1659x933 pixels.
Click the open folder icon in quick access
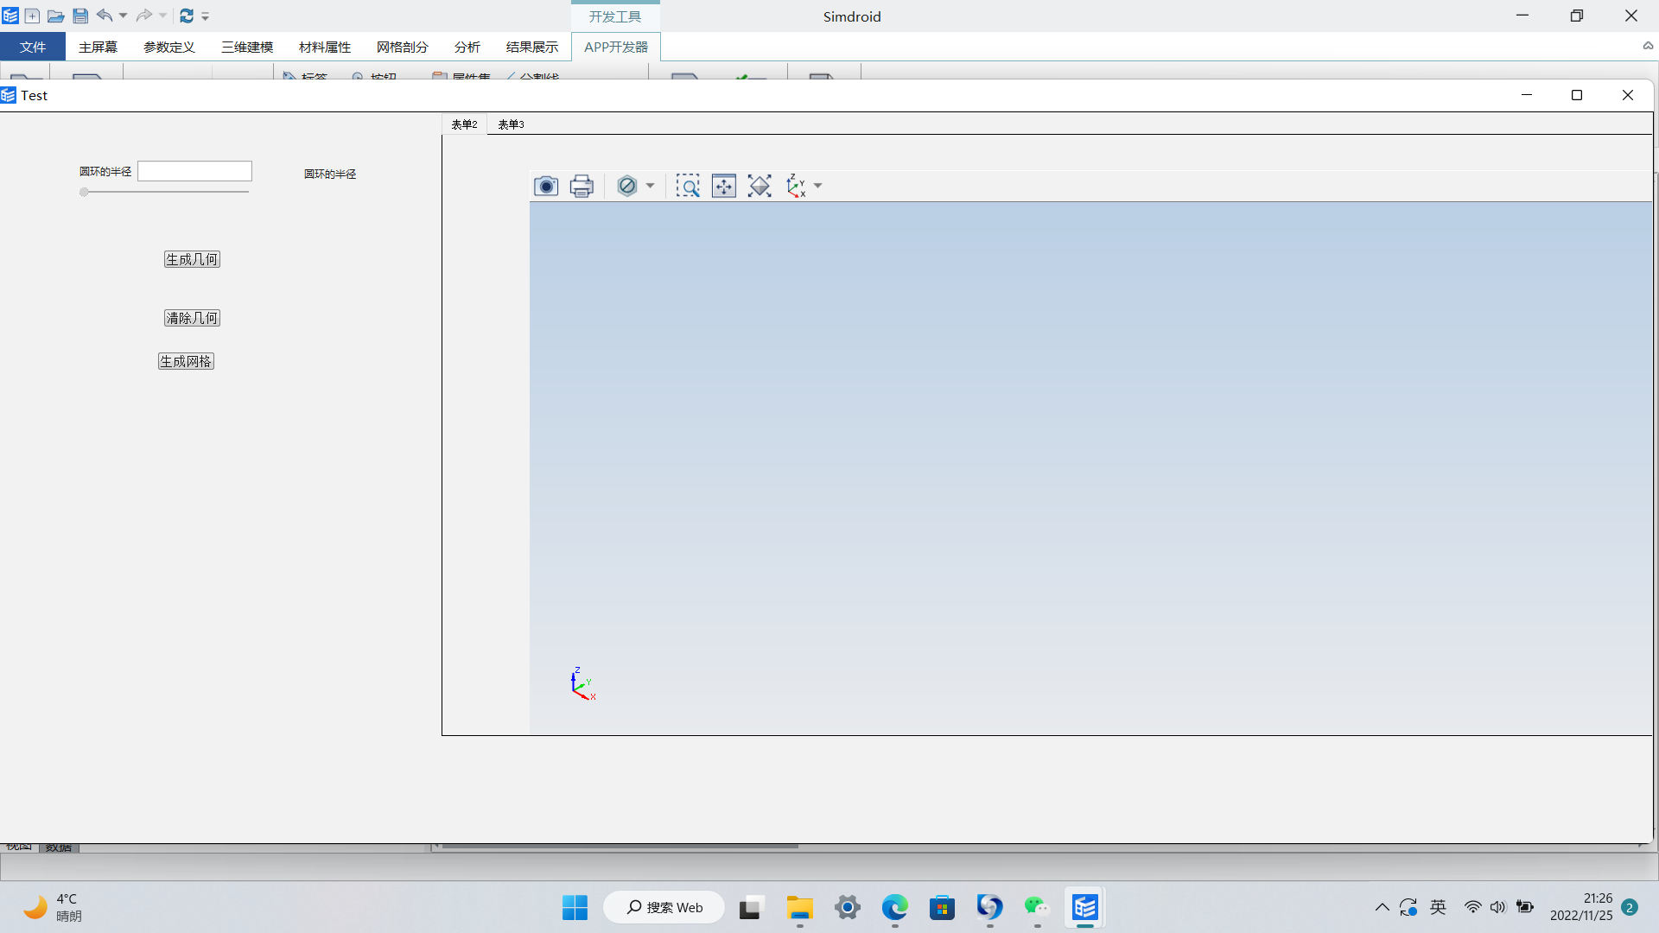click(x=56, y=16)
